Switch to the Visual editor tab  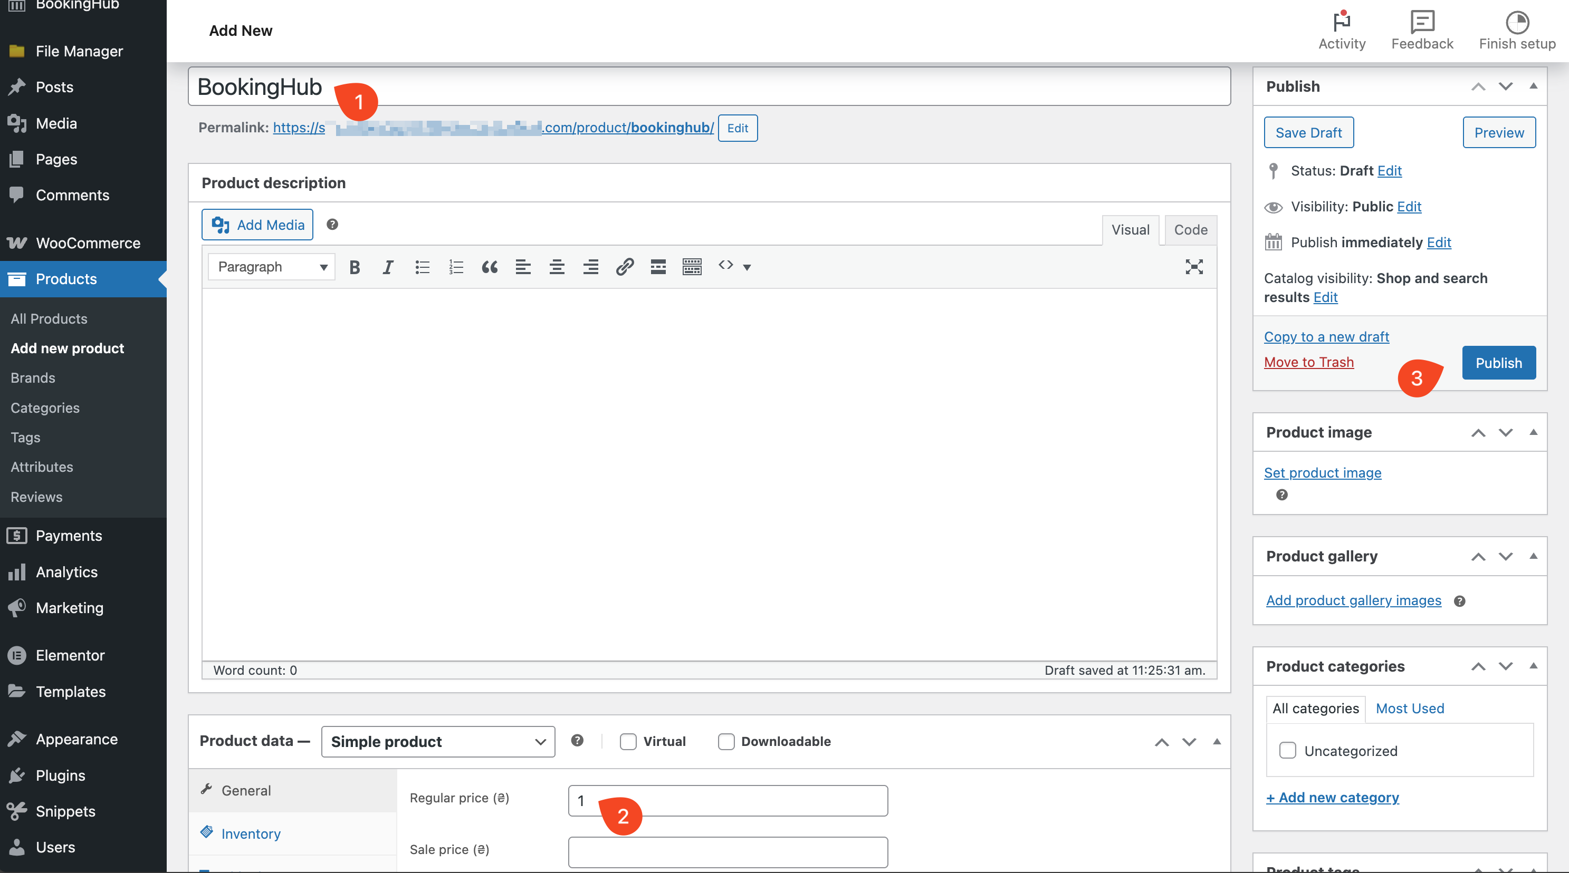(x=1131, y=229)
